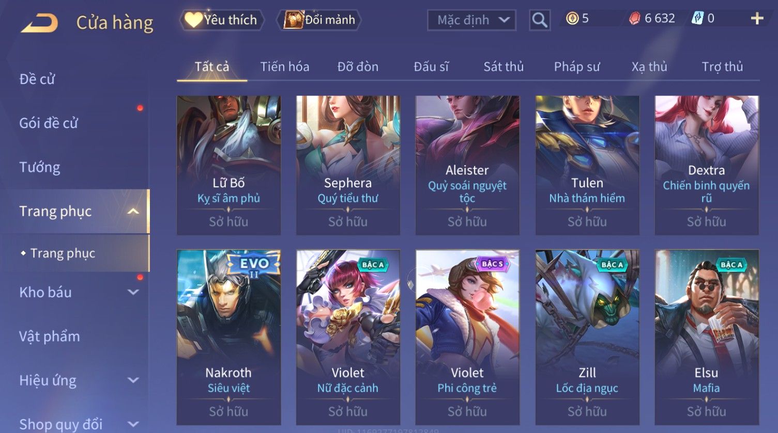778x433 pixels.
Task: Select the Pháp sư tab
Action: (x=577, y=67)
